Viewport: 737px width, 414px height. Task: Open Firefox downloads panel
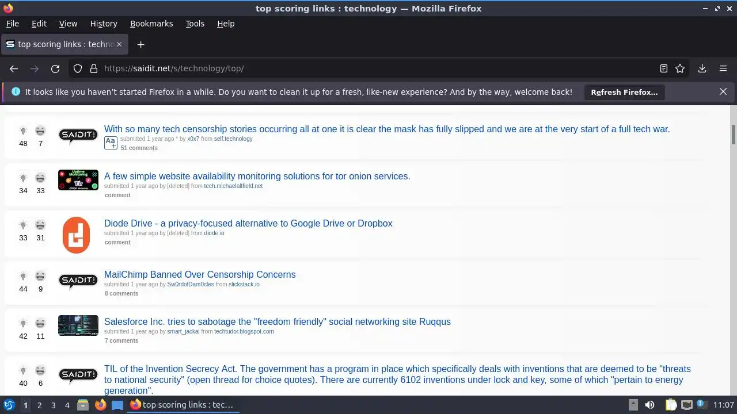point(702,68)
